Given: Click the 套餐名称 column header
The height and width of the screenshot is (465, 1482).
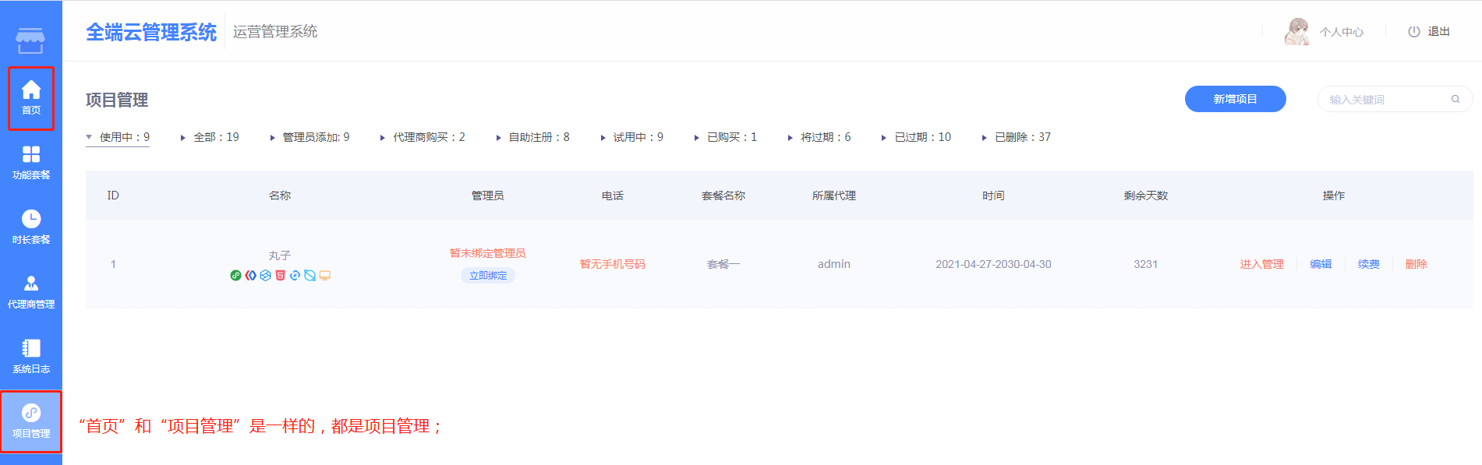Looking at the screenshot, I should 723,196.
